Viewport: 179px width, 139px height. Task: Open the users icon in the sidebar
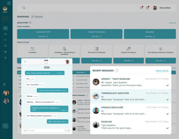(x=5, y=40)
